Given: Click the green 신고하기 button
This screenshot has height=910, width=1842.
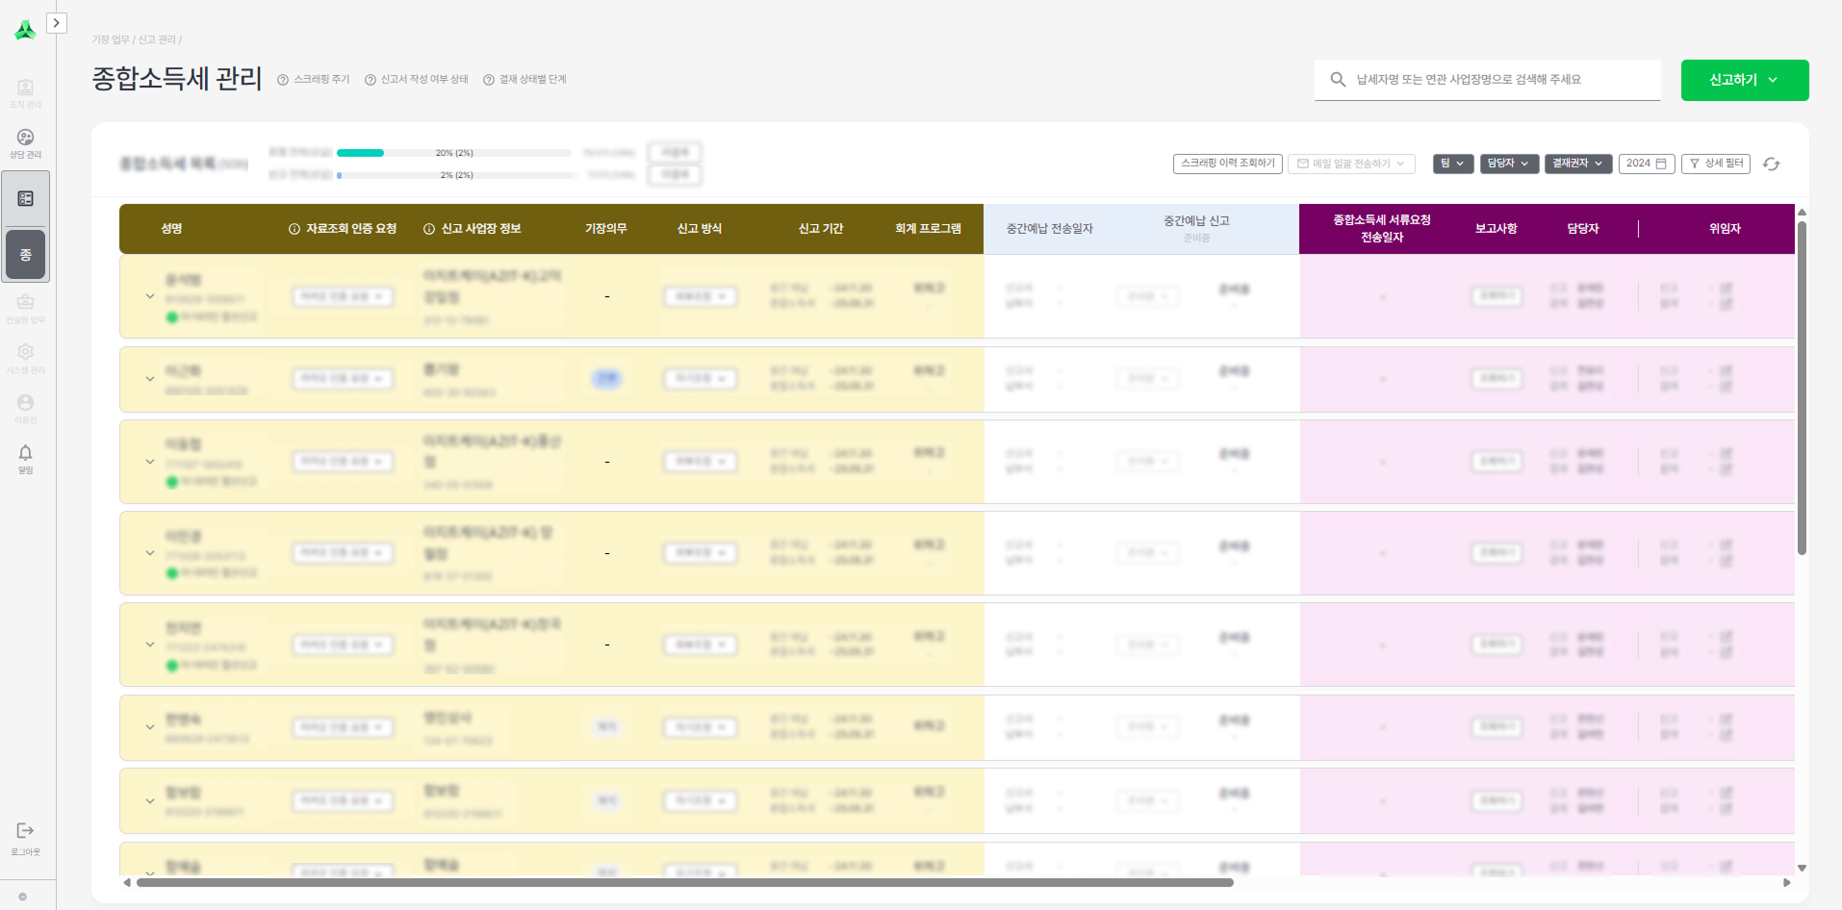Looking at the screenshot, I should (x=1744, y=80).
